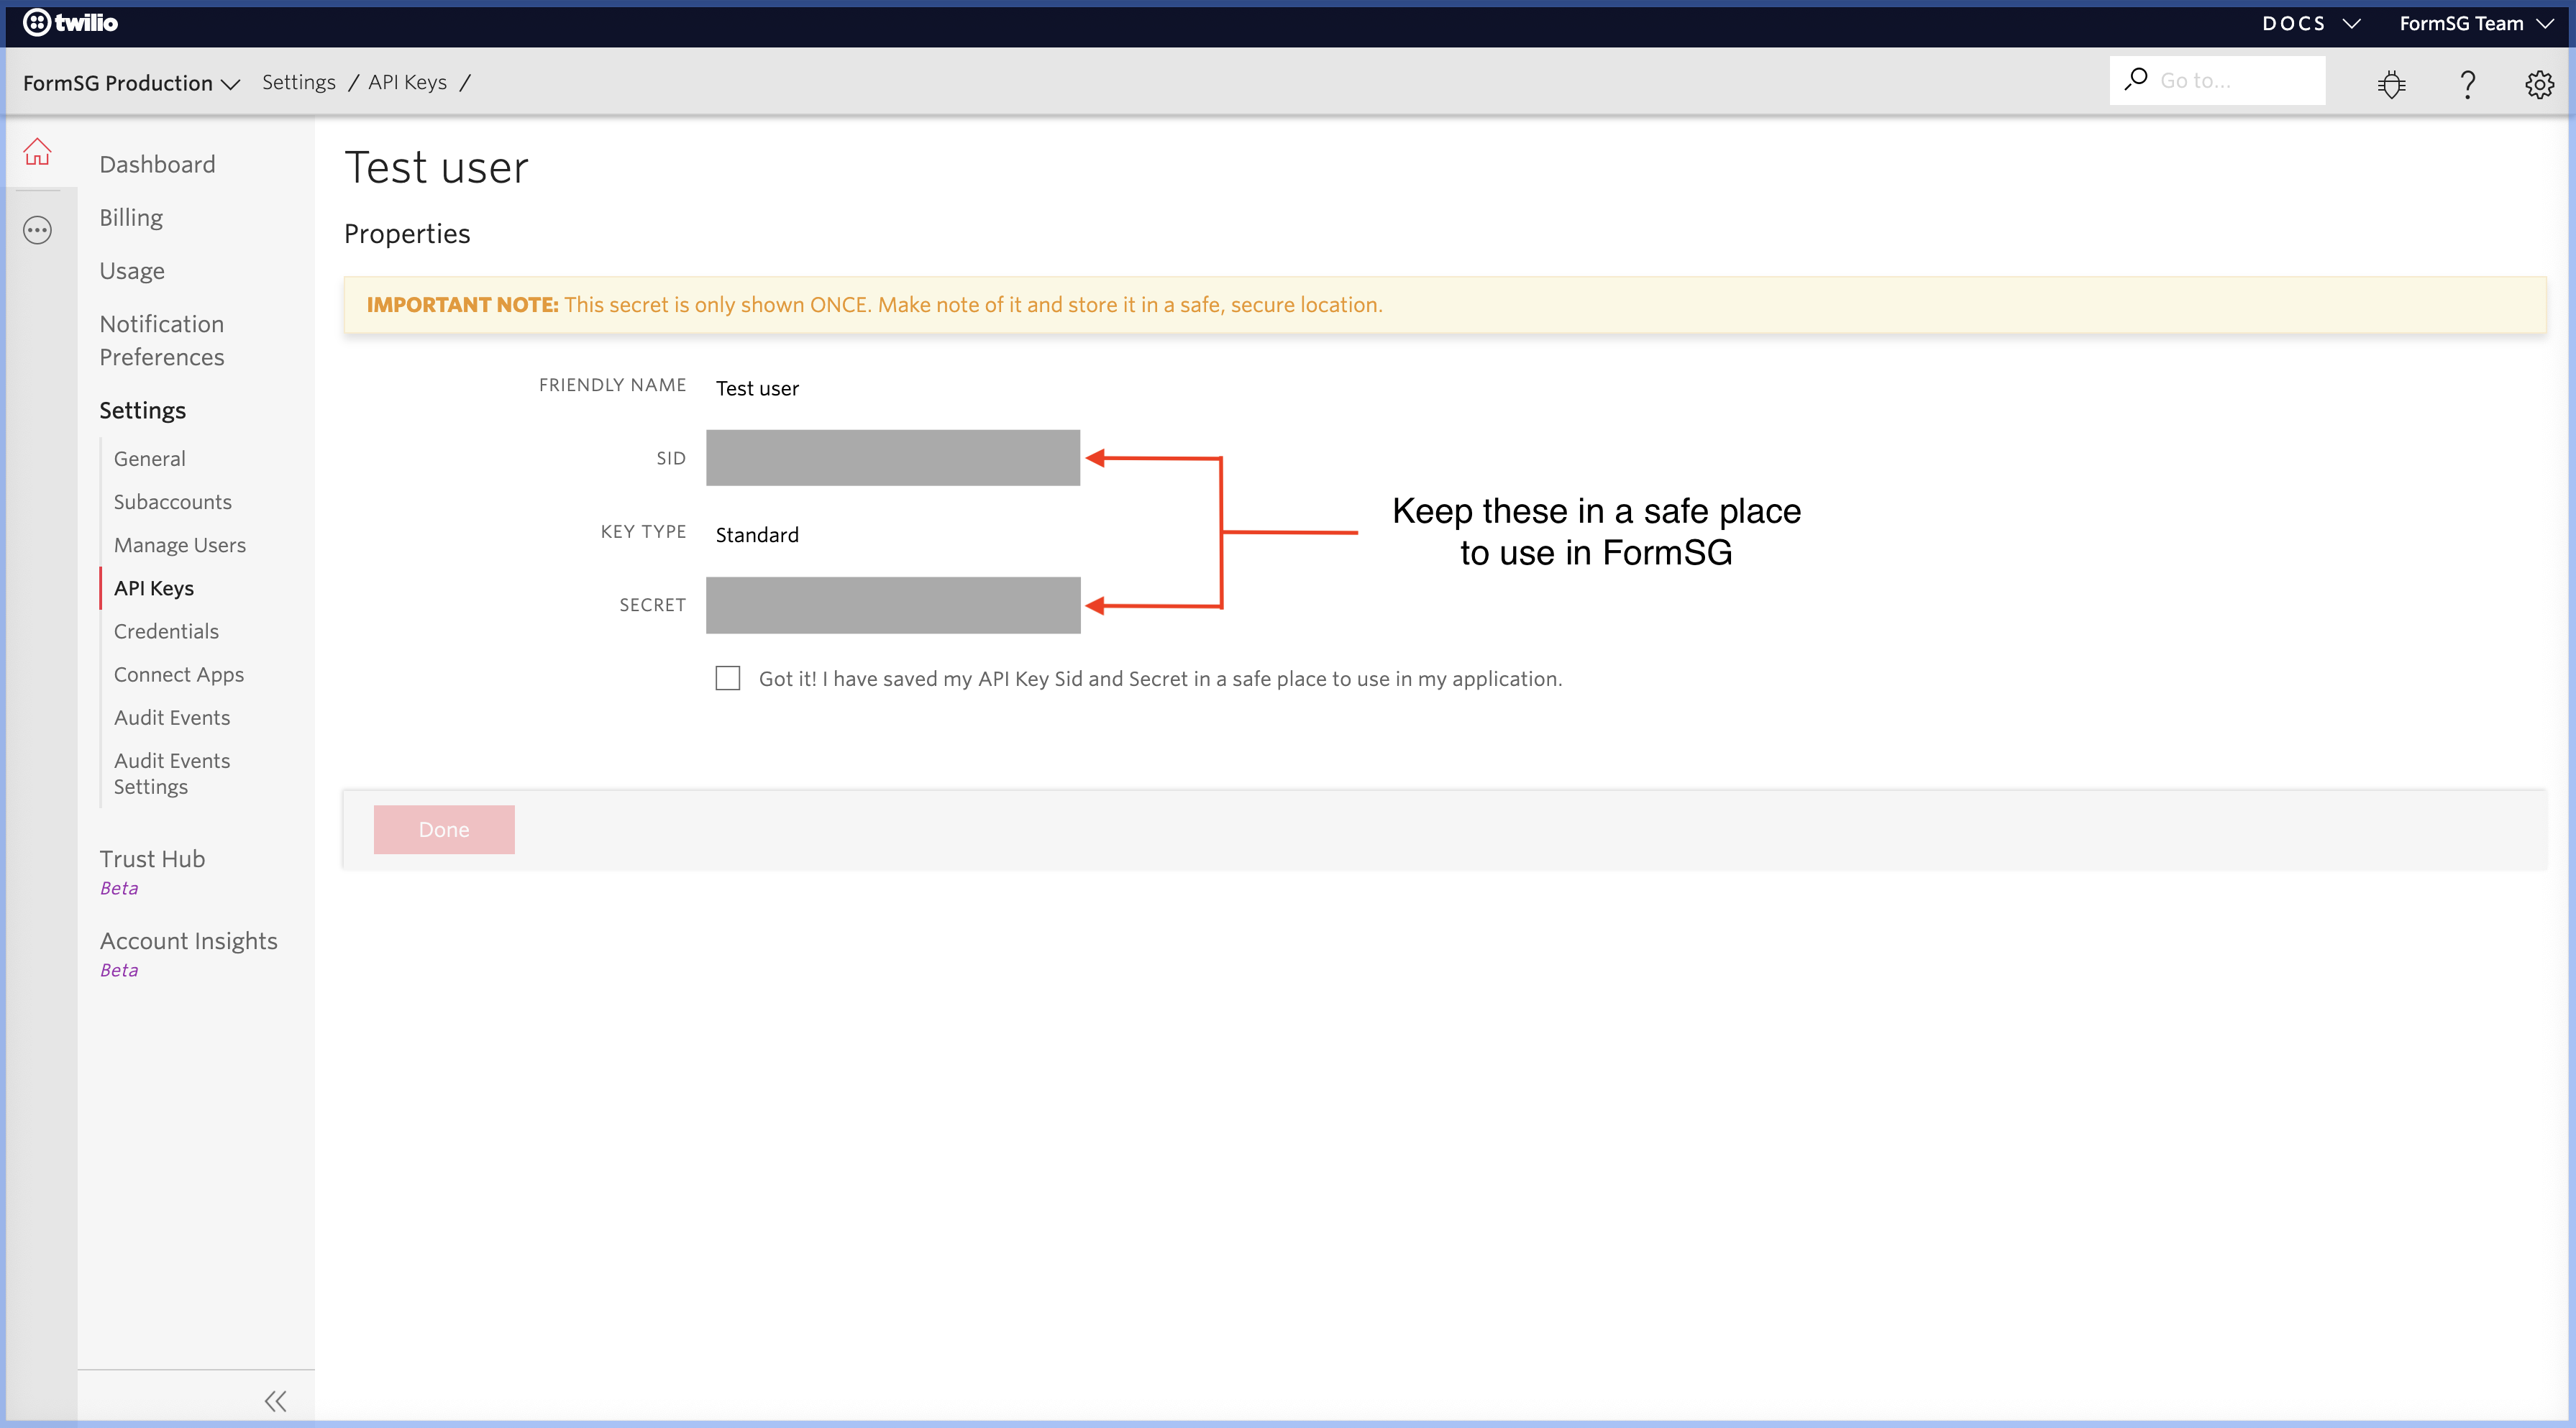Open Audit Events in the sidebar
2576x1428 pixels.
[x=172, y=717]
